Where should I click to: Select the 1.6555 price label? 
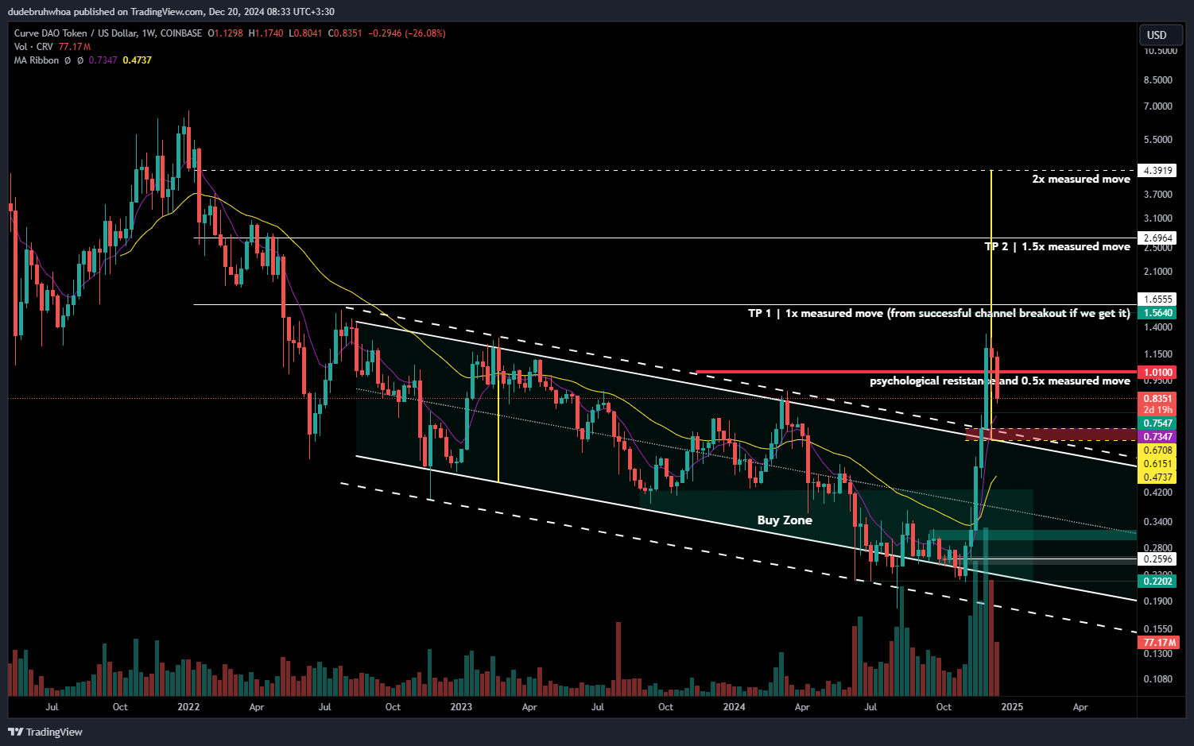1157,300
